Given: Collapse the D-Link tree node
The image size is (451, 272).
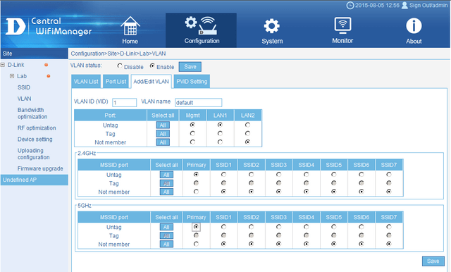Looking at the screenshot, I should click(x=3, y=65).
